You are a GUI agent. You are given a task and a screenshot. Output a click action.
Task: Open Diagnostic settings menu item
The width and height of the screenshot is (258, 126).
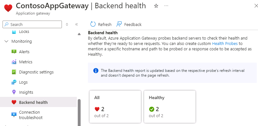click(36, 72)
